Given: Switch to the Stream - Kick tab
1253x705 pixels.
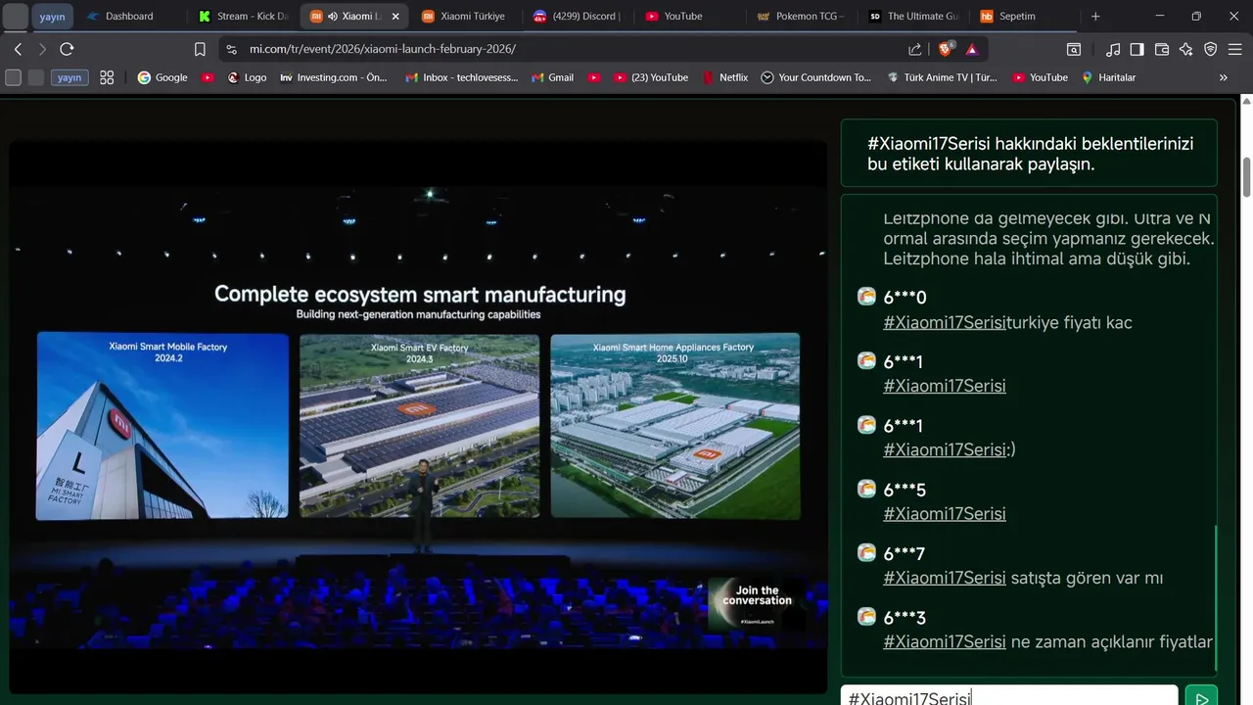Looking at the screenshot, I should 243,16.
